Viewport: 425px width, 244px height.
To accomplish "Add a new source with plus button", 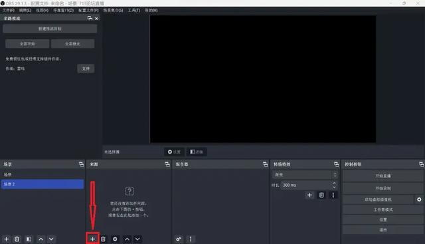I will pyautogui.click(x=92, y=239).
